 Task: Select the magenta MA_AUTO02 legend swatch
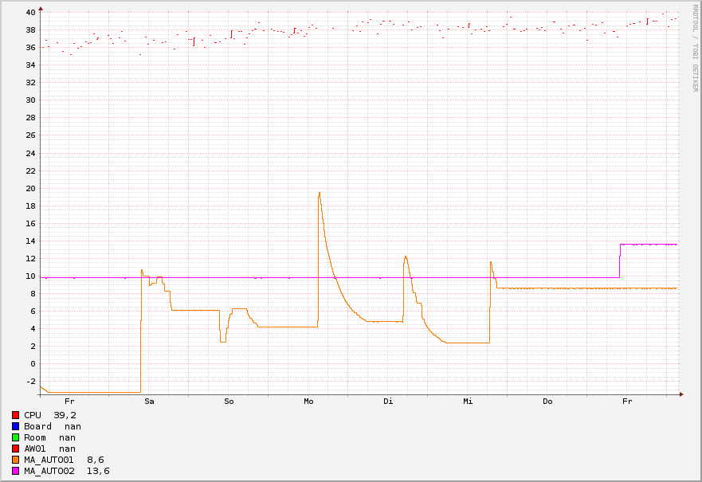coord(16,471)
